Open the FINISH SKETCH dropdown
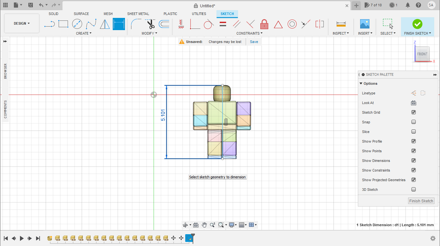Image resolution: width=440 pixels, height=246 pixels. click(417, 34)
